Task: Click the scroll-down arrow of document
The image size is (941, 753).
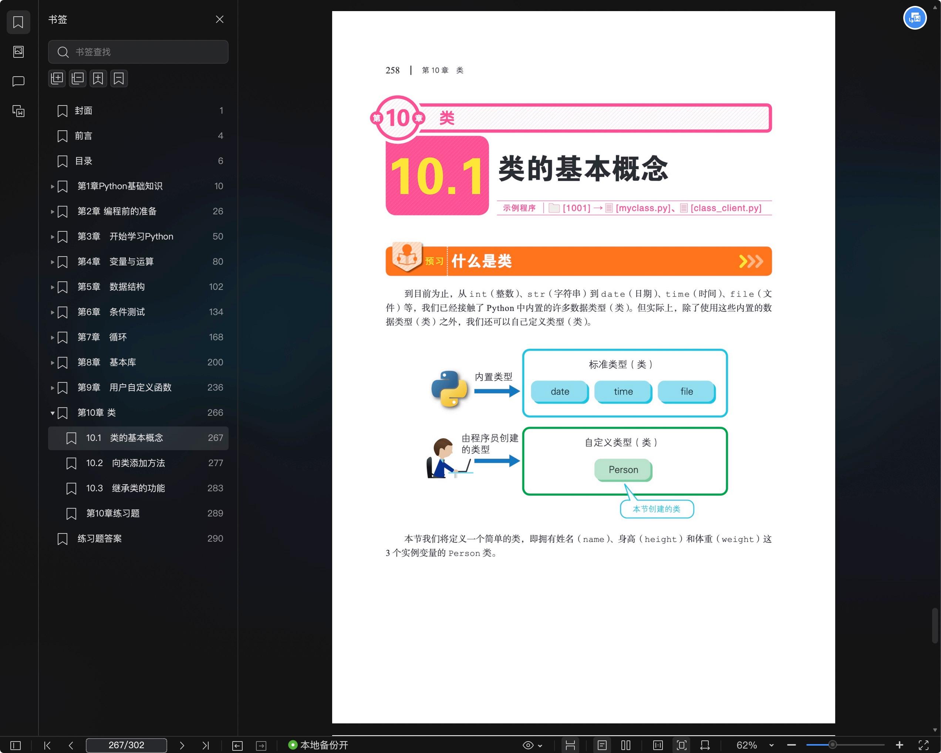Action: [x=934, y=730]
